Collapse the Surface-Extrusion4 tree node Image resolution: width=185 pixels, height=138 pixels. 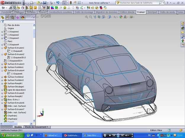(2, 71)
